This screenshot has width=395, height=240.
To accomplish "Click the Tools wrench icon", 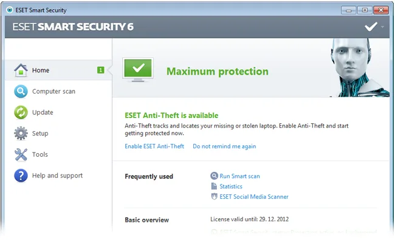I will pyautogui.click(x=21, y=154).
